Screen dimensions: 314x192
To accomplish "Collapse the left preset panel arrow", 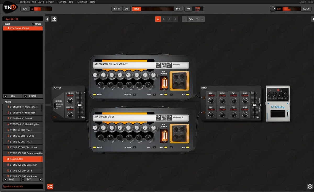I will [x=47, y=19].
